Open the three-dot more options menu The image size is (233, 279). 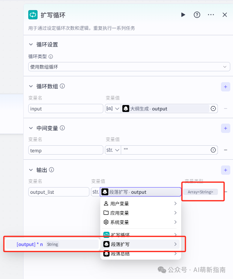point(211,15)
